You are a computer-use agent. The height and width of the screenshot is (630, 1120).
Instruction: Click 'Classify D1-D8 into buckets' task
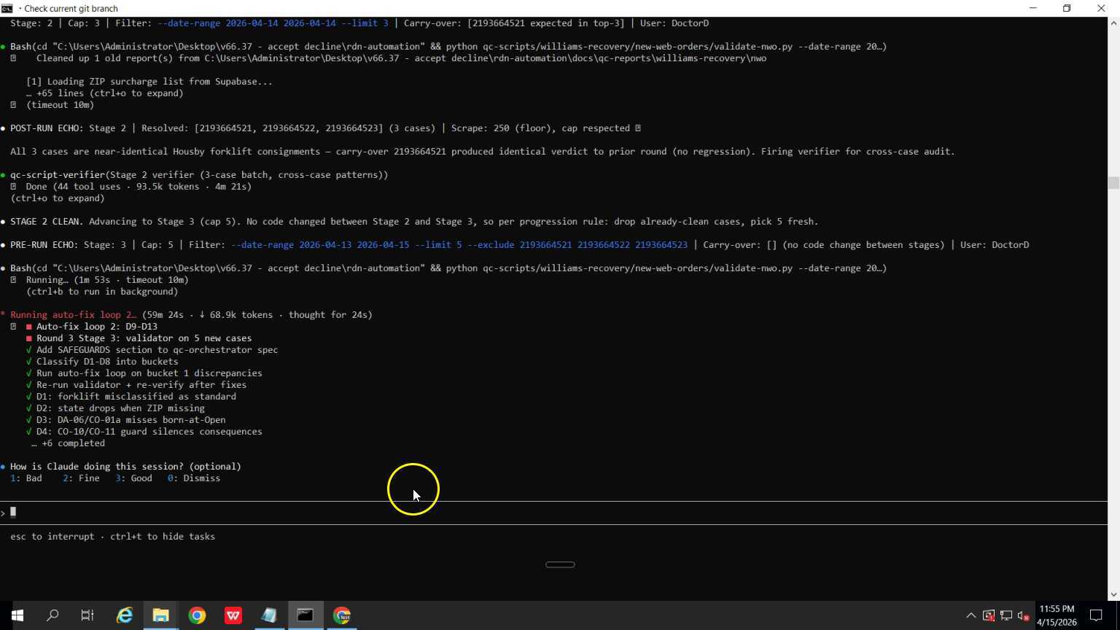point(107,362)
